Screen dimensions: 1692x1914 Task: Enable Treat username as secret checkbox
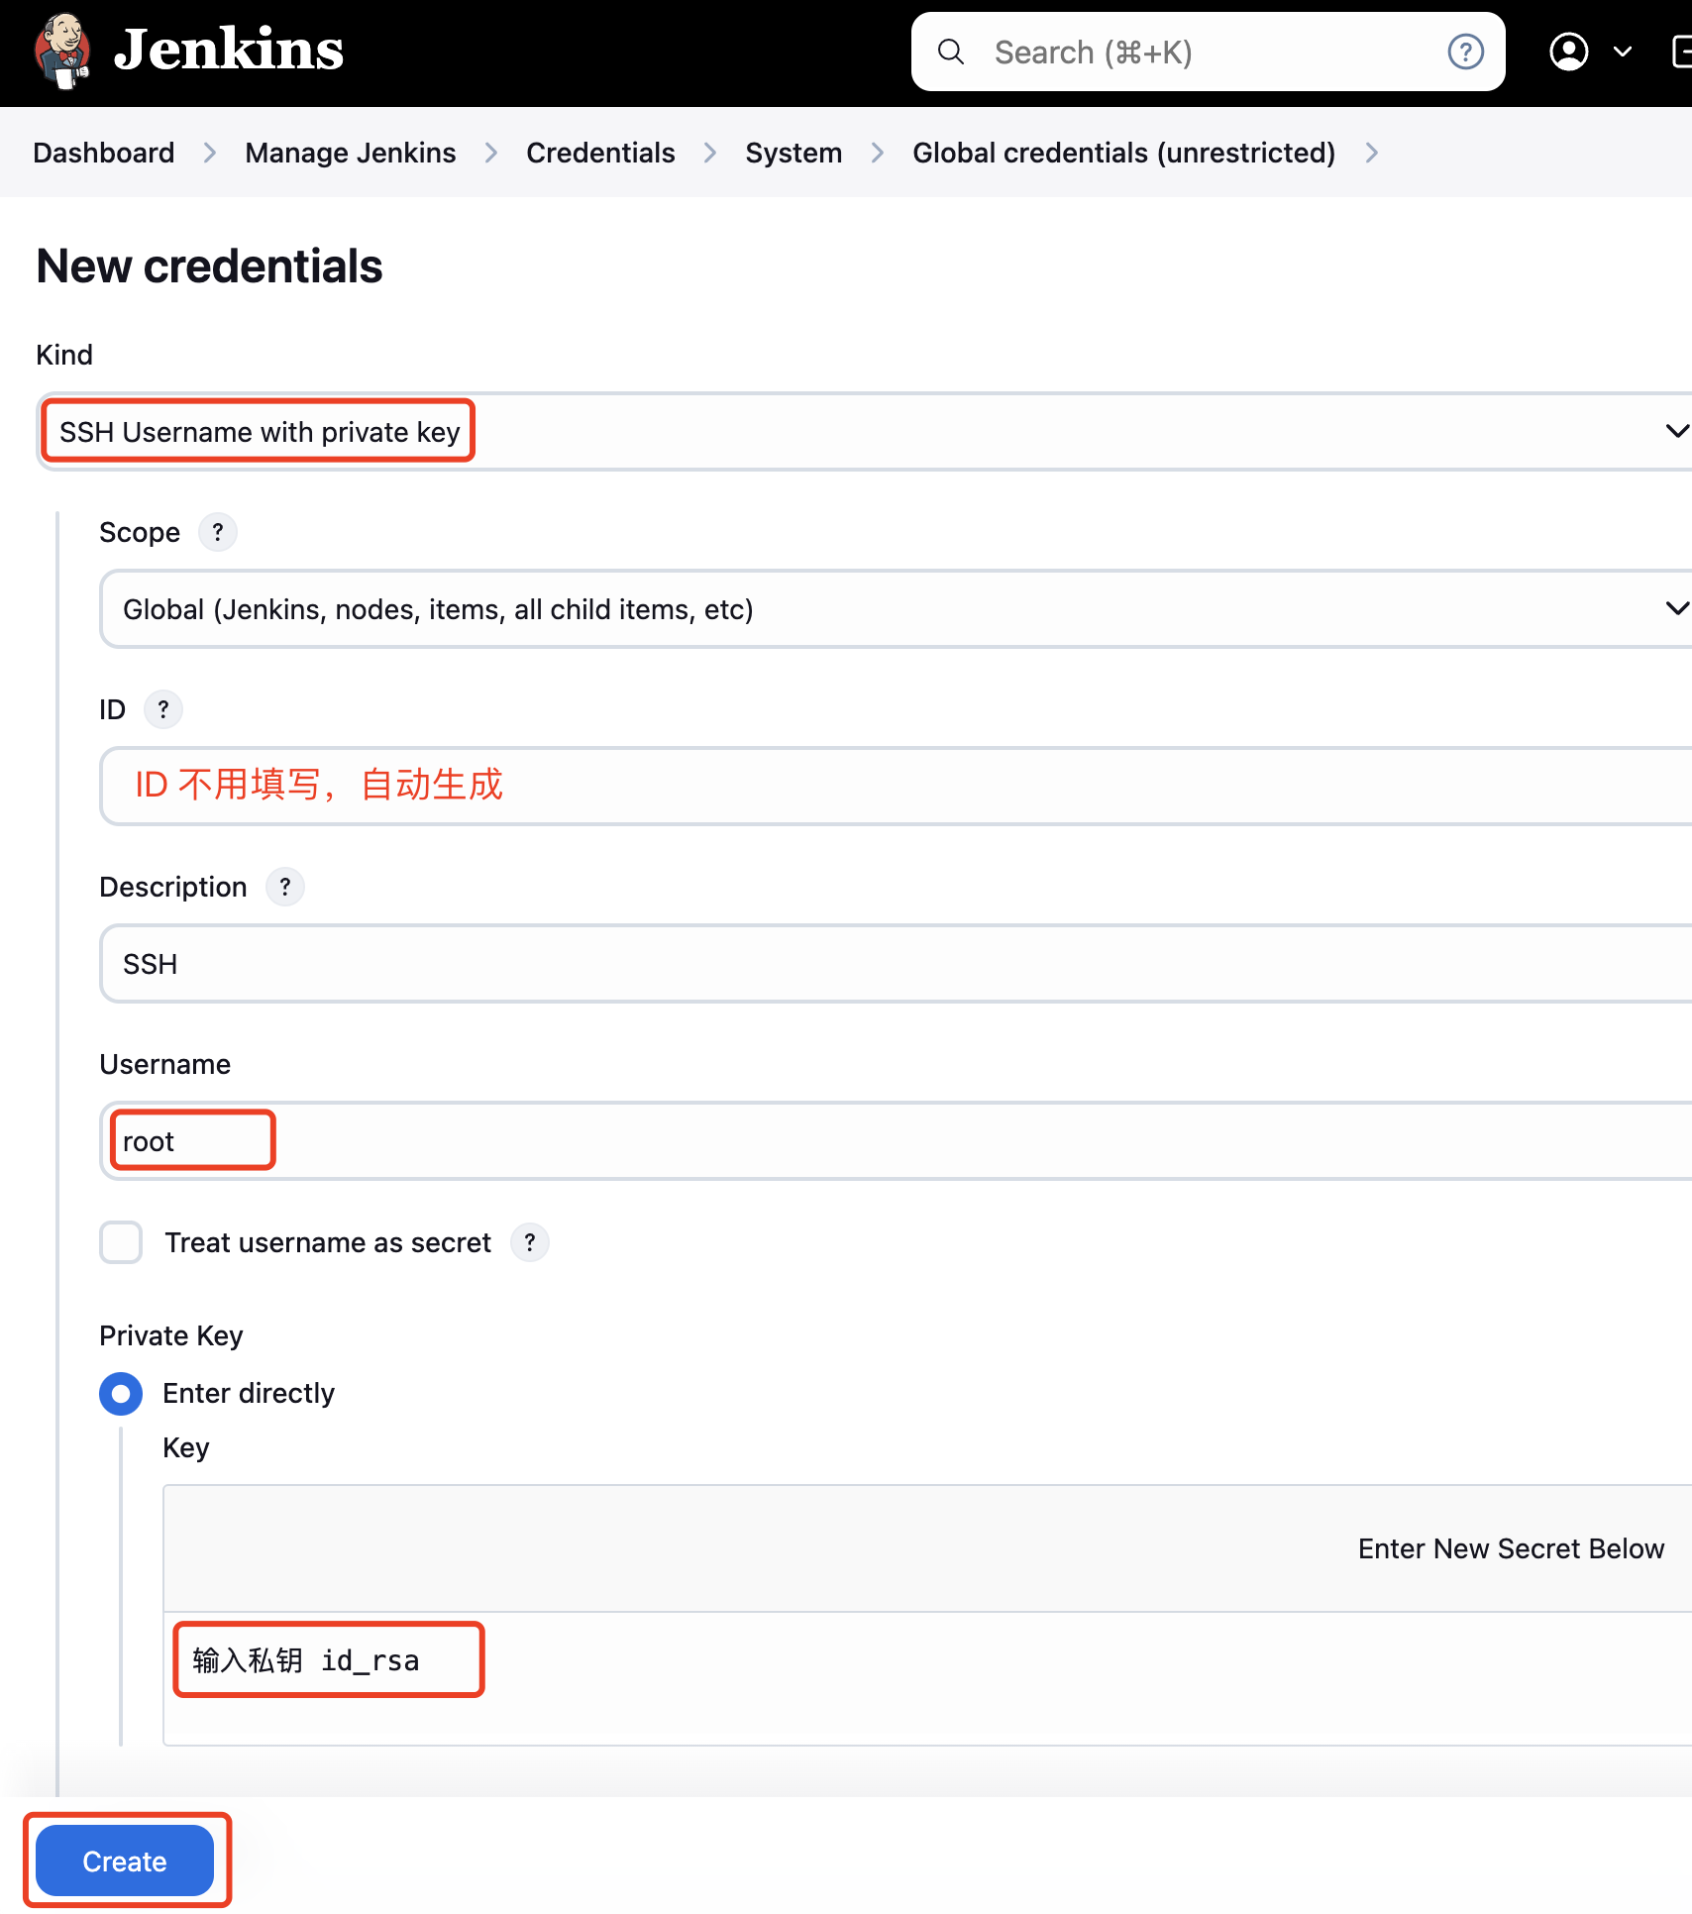coord(121,1243)
